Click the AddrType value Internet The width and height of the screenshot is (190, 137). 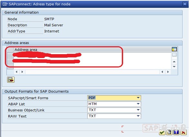52,31
